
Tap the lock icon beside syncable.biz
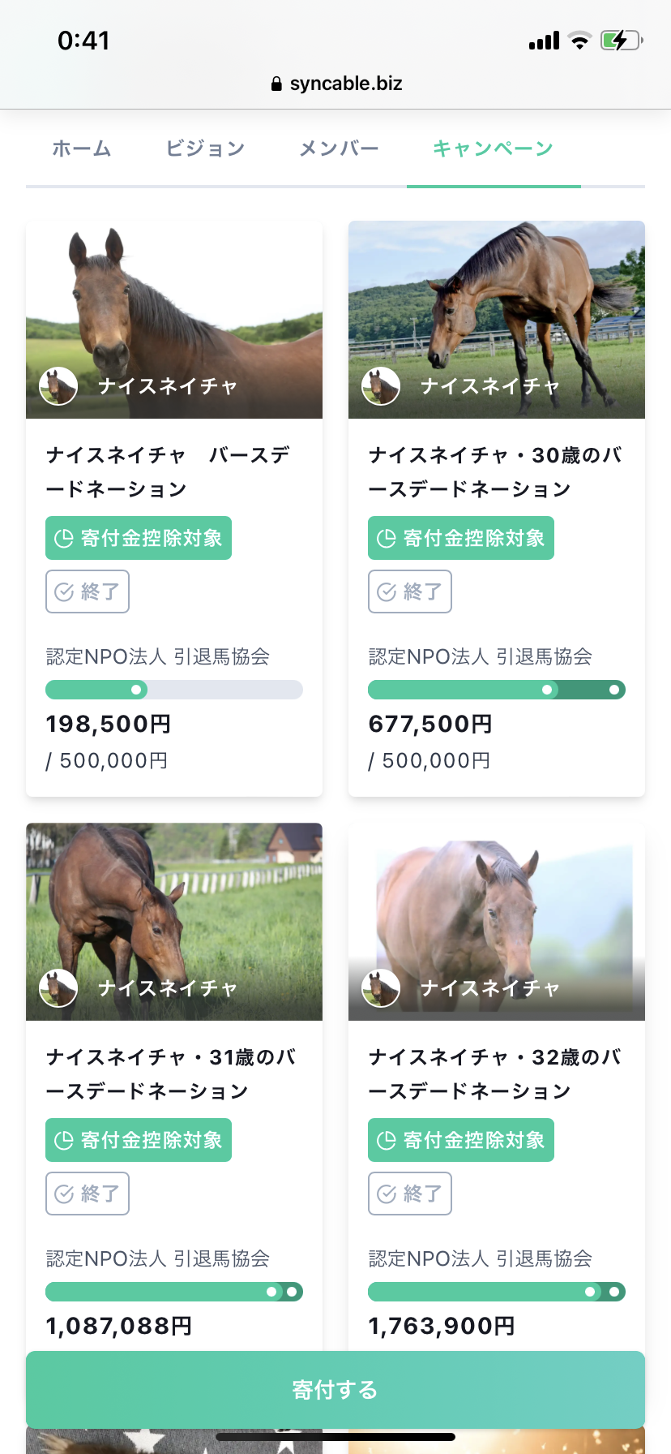276,84
